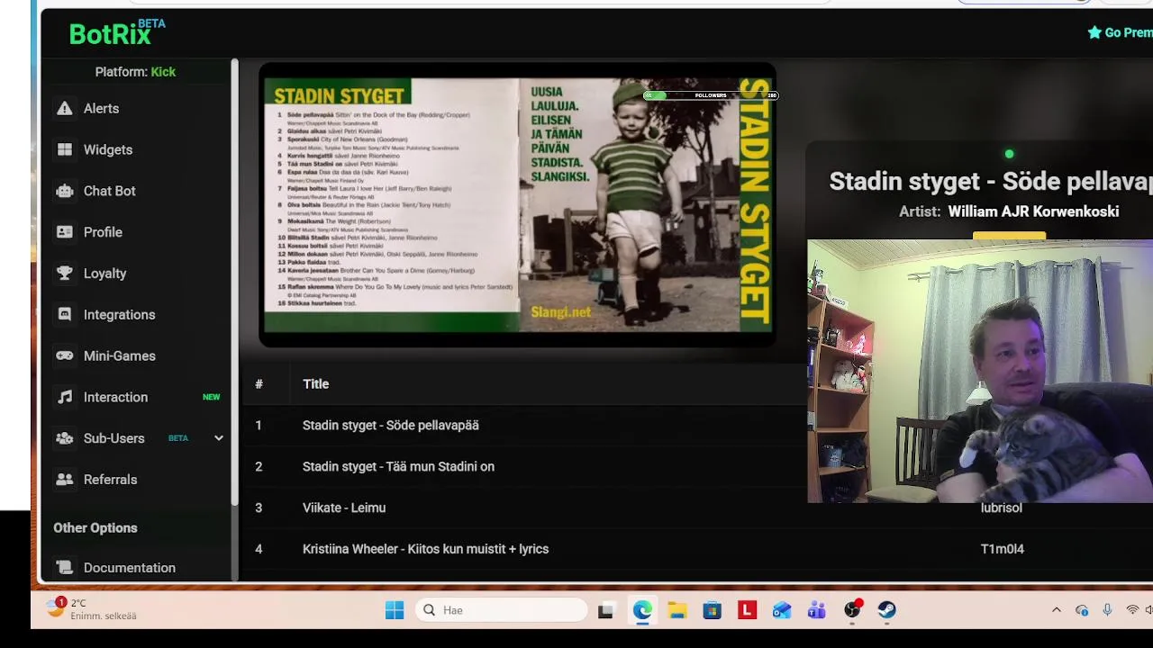The height and width of the screenshot is (648, 1153).
Task: Click the Documentation icon in sidebar
Action: pos(64,568)
